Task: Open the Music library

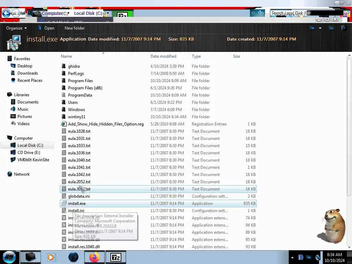Action: (x=23, y=109)
